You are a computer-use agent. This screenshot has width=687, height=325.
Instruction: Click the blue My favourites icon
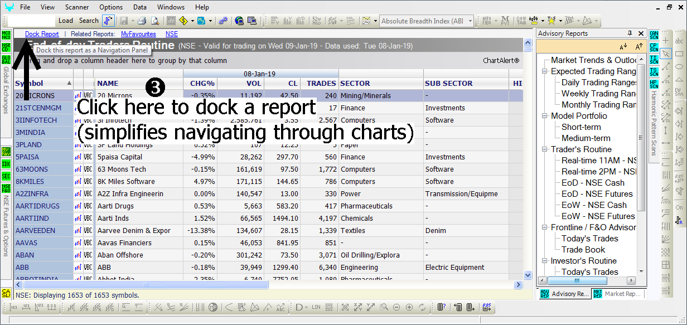tap(201, 21)
